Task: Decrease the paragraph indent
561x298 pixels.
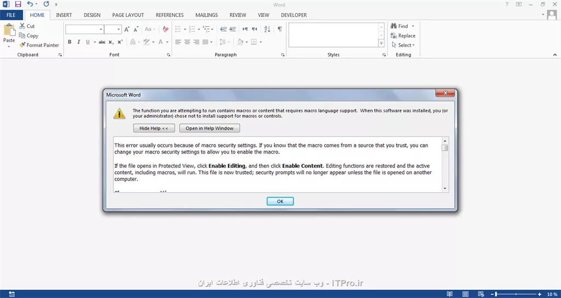Action: tap(224, 30)
